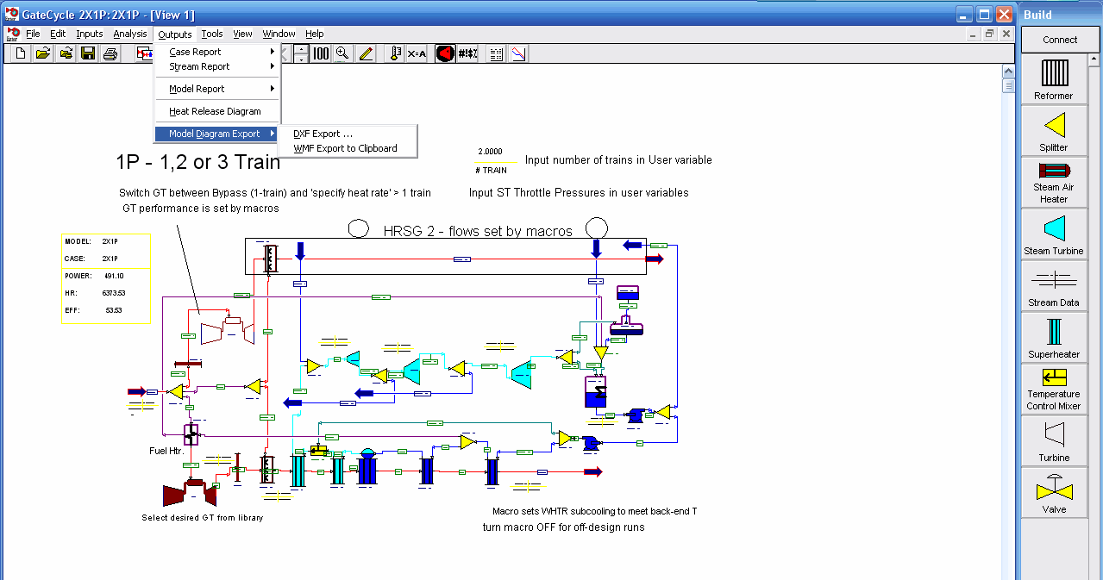This screenshot has width=1103, height=580.
Task: Click the GateCycle app icon in menu bar
Action: pyautogui.click(x=12, y=34)
